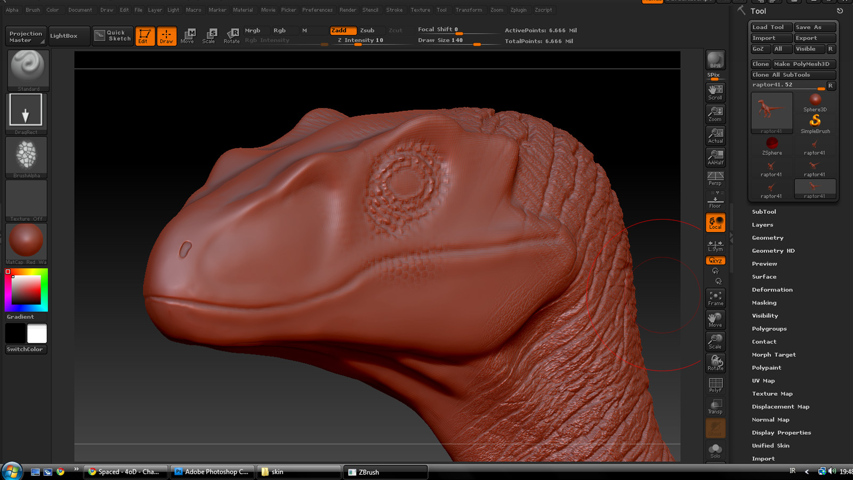Click the Load Tool button
The image size is (853, 480).
pyautogui.click(x=770, y=26)
